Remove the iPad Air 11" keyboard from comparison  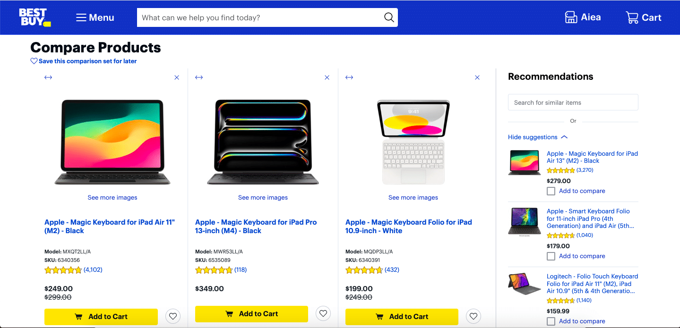[177, 77]
